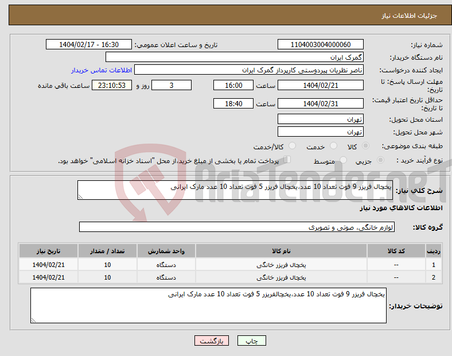This screenshot has width=452, height=356.
Task: Click the ساعت باقی مانده label
Action: 64,86
